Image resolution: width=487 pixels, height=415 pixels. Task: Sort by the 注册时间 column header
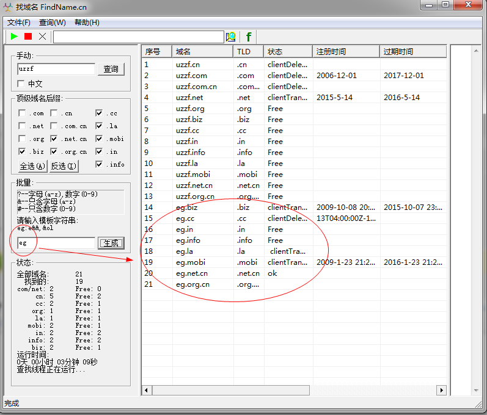pyautogui.click(x=346, y=51)
